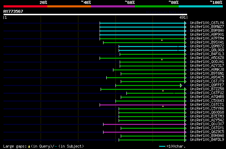
Task: Click the ~60% legend label
Action: point(130,2)
